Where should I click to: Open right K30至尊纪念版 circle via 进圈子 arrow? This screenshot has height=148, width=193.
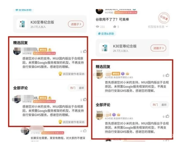[x=158, y=48]
